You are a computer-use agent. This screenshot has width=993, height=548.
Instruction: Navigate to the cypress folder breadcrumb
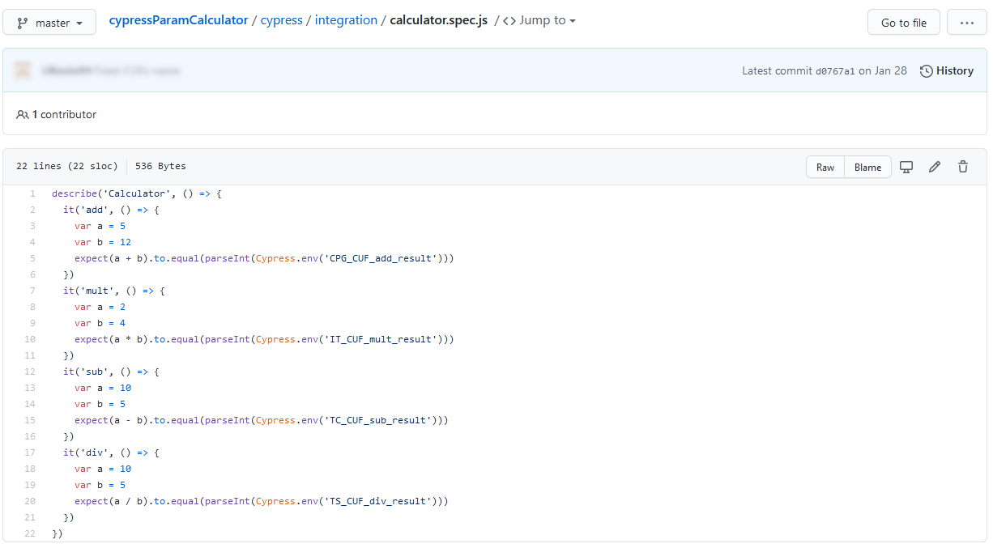point(281,20)
